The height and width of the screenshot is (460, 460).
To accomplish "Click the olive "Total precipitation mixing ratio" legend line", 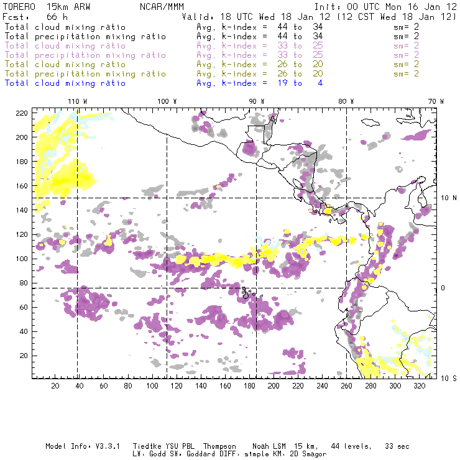I will pos(85,73).
